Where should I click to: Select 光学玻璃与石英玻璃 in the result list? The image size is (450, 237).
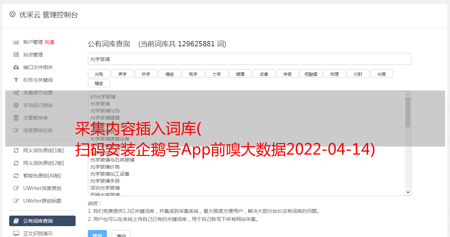(x=112, y=160)
